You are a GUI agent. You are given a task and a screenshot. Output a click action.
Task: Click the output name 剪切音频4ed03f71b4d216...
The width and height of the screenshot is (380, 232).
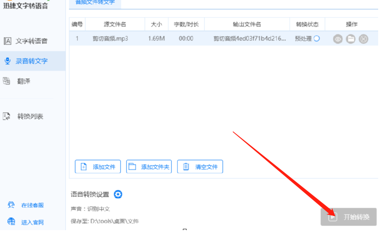tap(250, 39)
